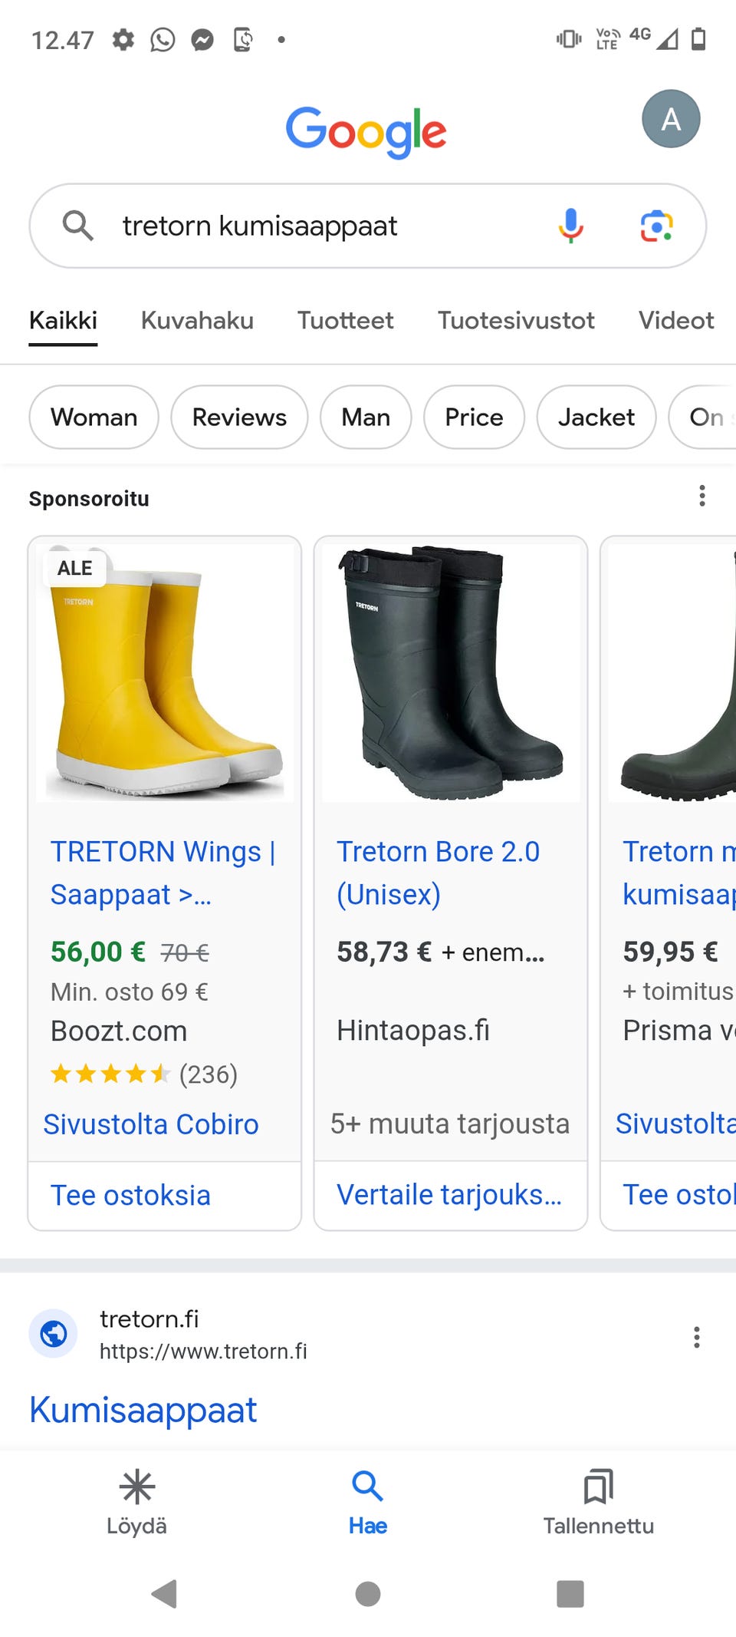The width and height of the screenshot is (736, 1637).
Task: Open the Löydä discover icon
Action: coord(137,1487)
